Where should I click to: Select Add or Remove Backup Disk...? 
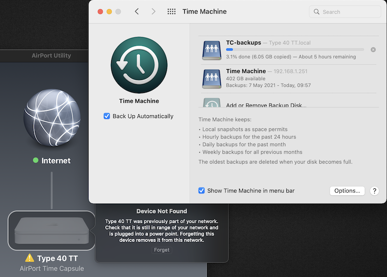[266, 105]
